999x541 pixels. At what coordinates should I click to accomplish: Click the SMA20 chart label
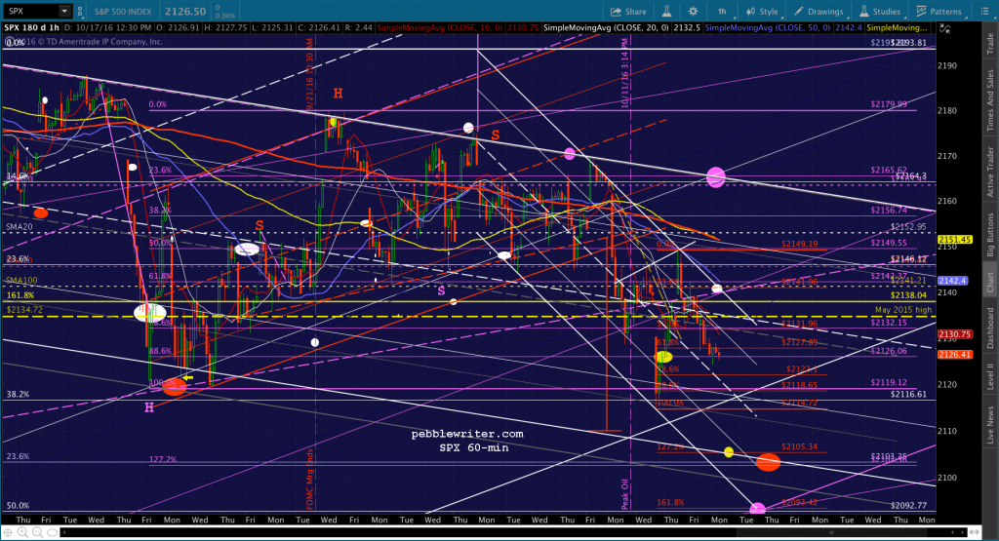pos(19,227)
